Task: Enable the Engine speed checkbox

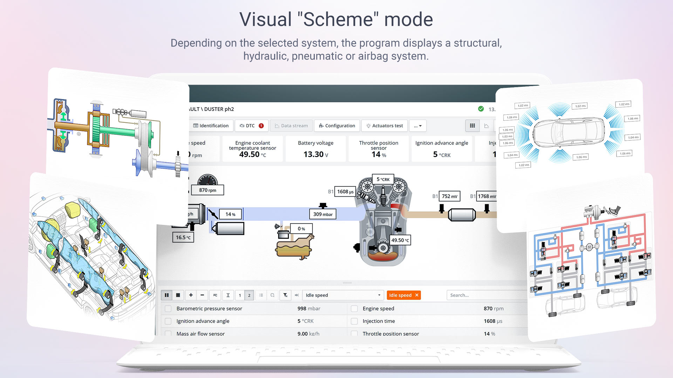Action: tap(354, 308)
